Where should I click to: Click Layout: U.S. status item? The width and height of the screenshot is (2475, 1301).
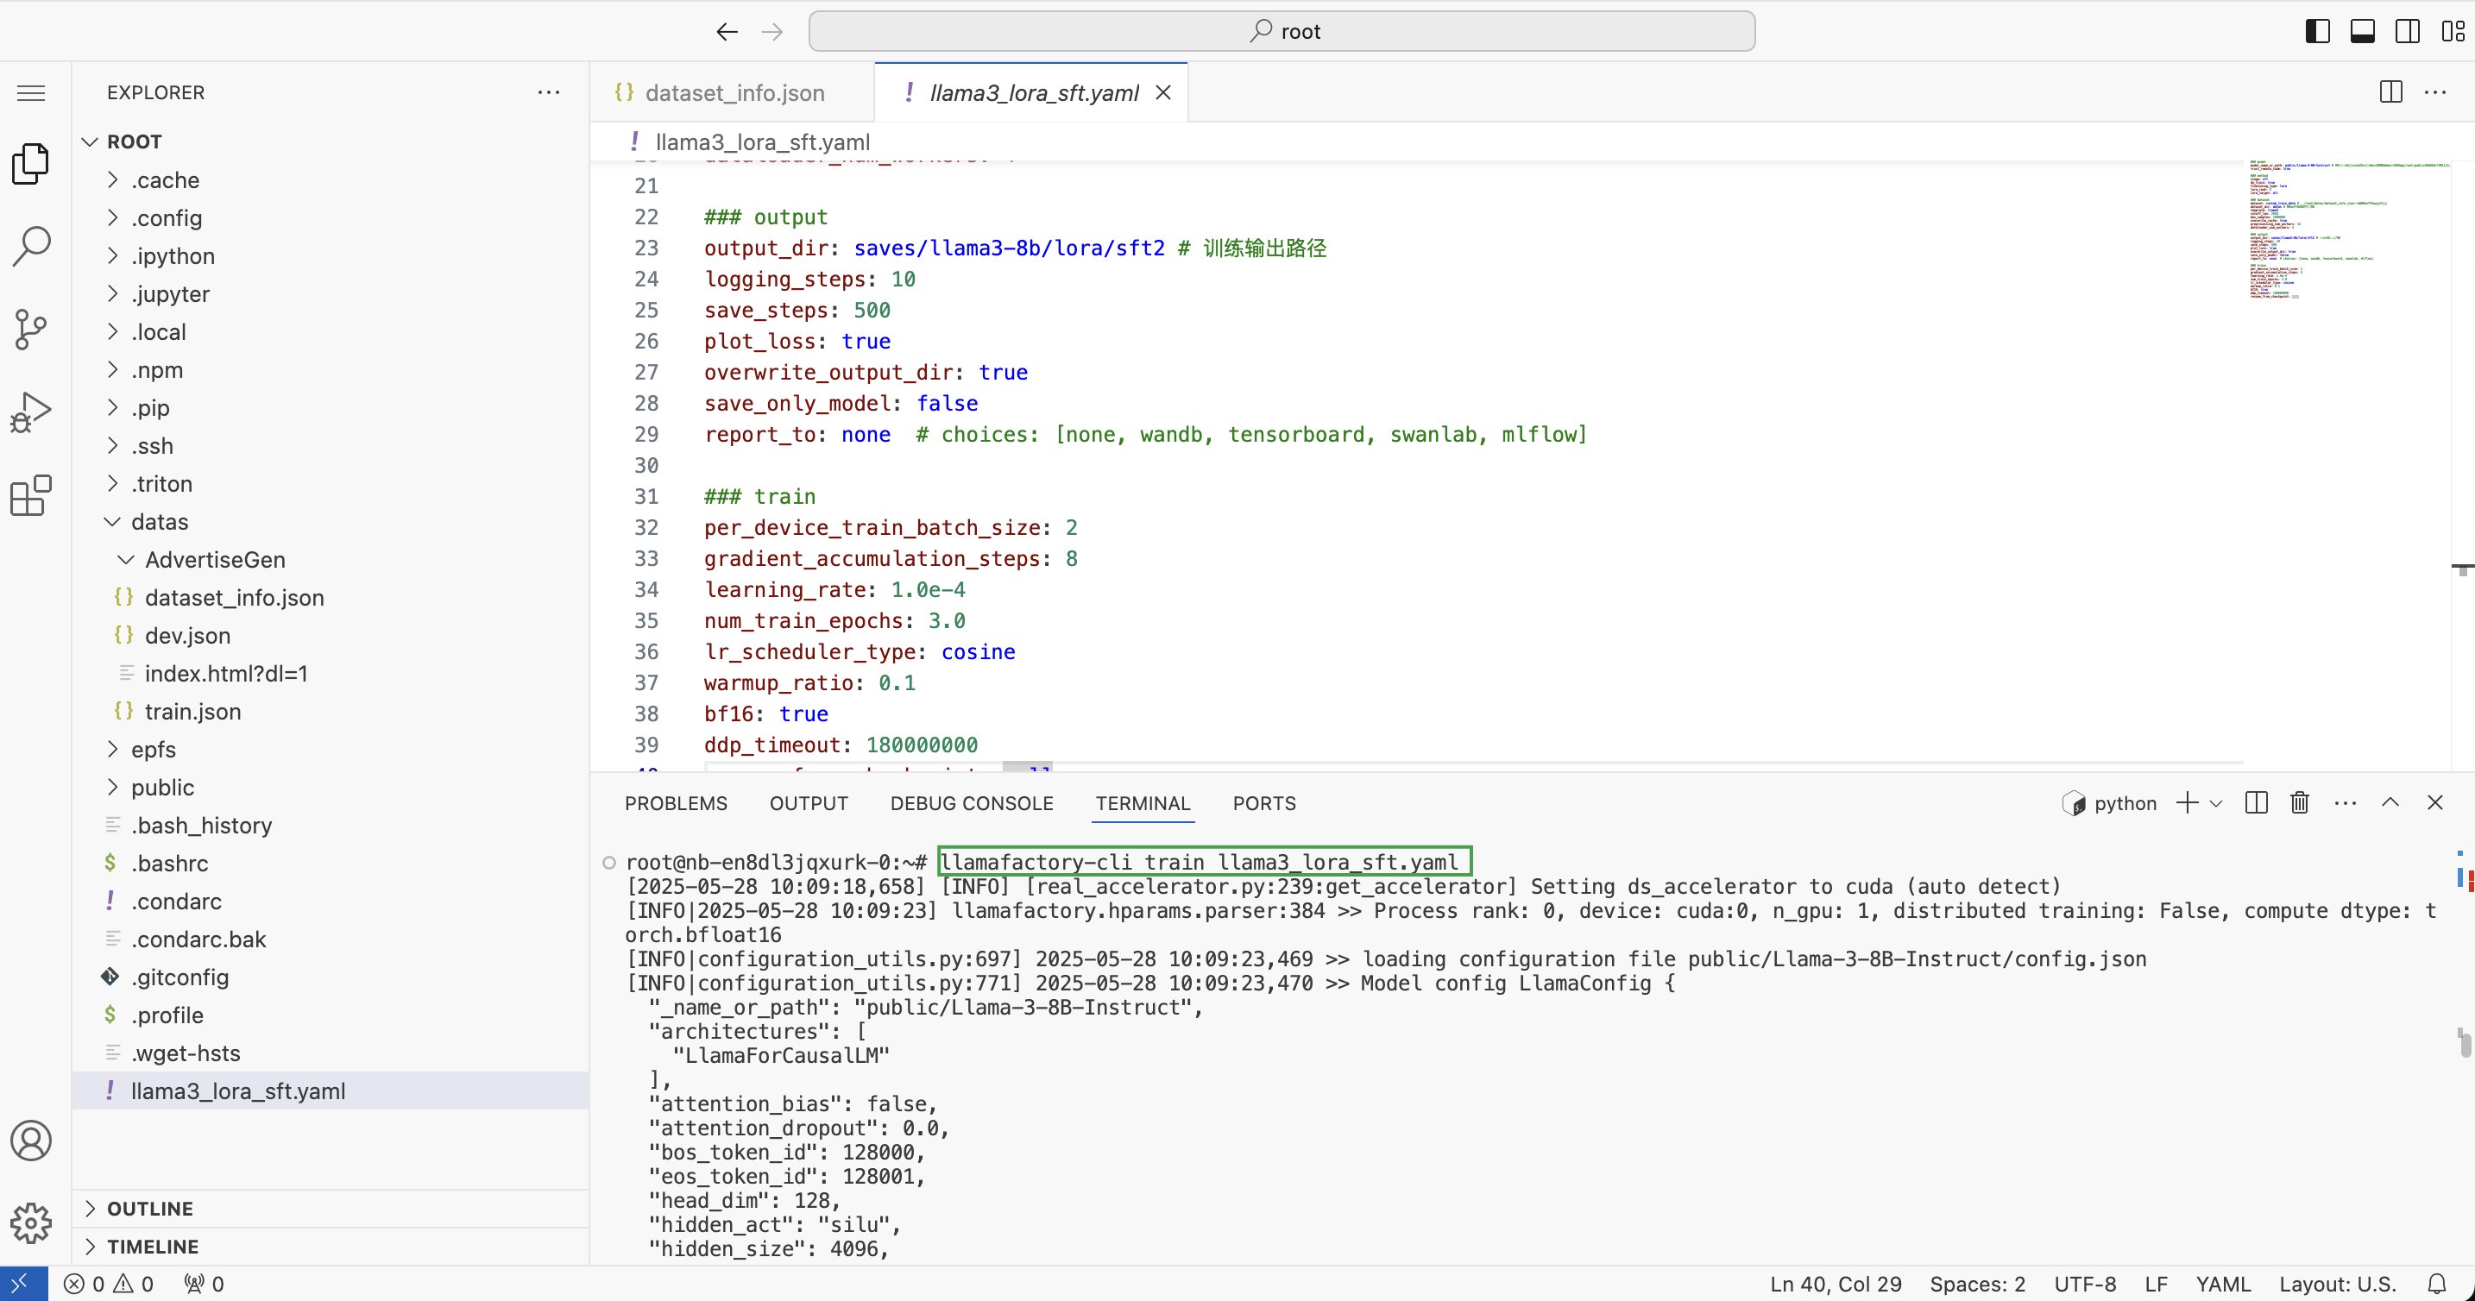2337,1284
